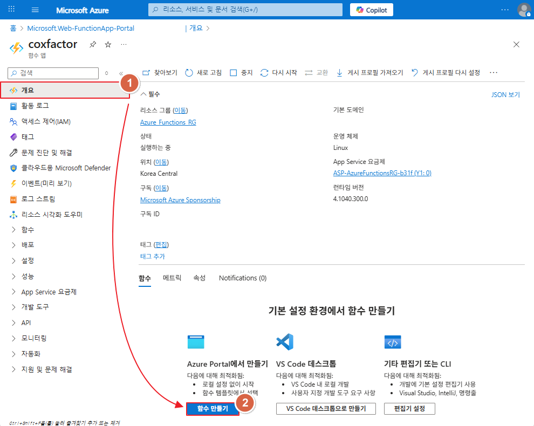Screen dimensions: 534x426
Task: Switch to Notifications (0) tab
Action: 243,278
